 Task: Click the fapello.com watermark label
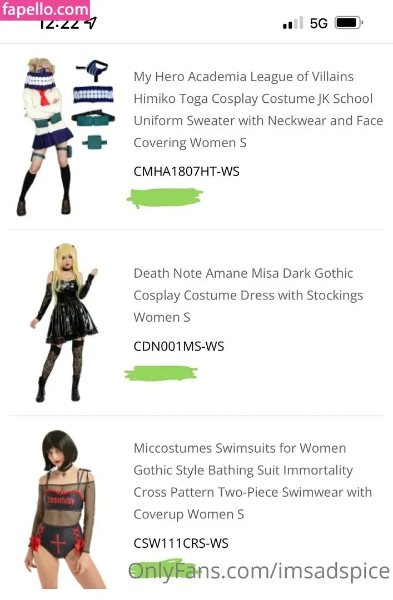45,9
